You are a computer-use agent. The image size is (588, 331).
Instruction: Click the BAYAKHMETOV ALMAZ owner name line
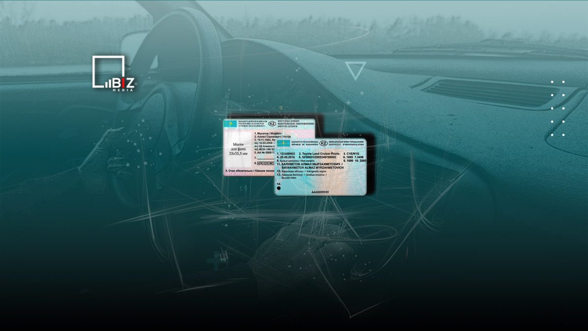(312, 168)
